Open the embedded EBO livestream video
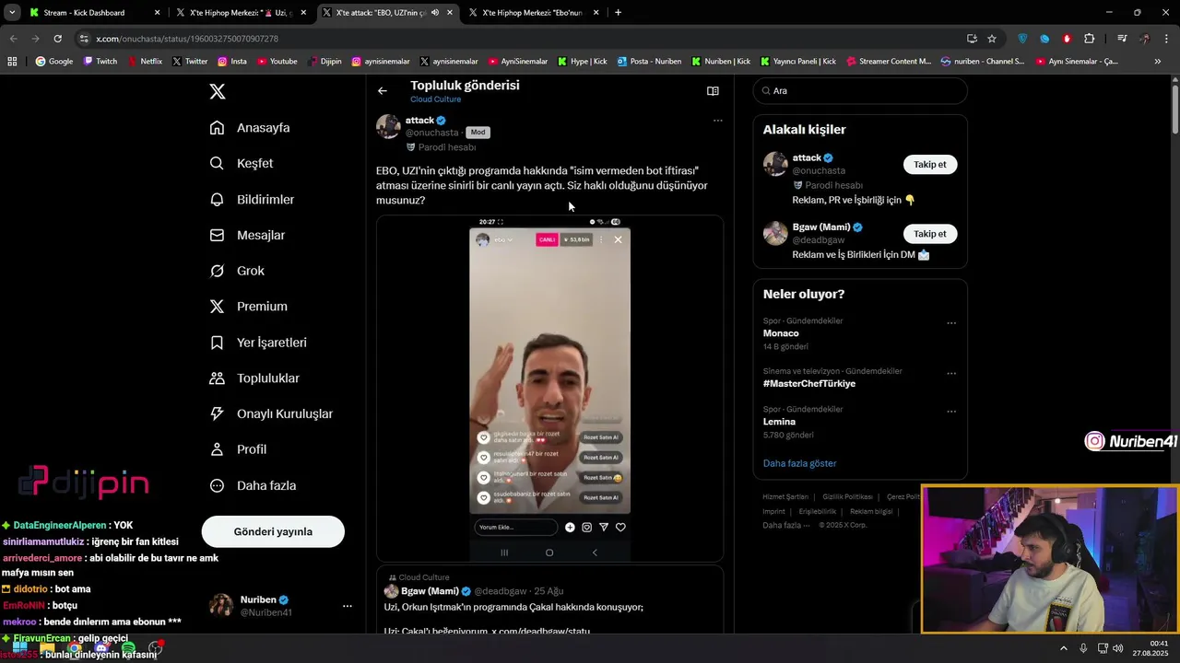Image resolution: width=1180 pixels, height=663 pixels. (x=549, y=388)
